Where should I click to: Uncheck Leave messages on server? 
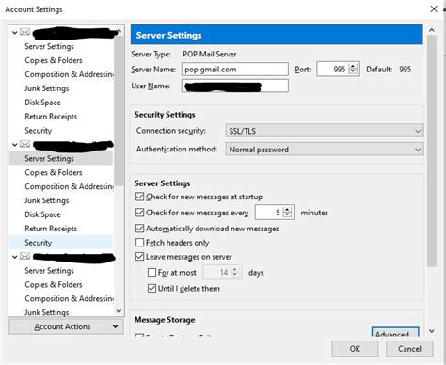click(x=139, y=257)
